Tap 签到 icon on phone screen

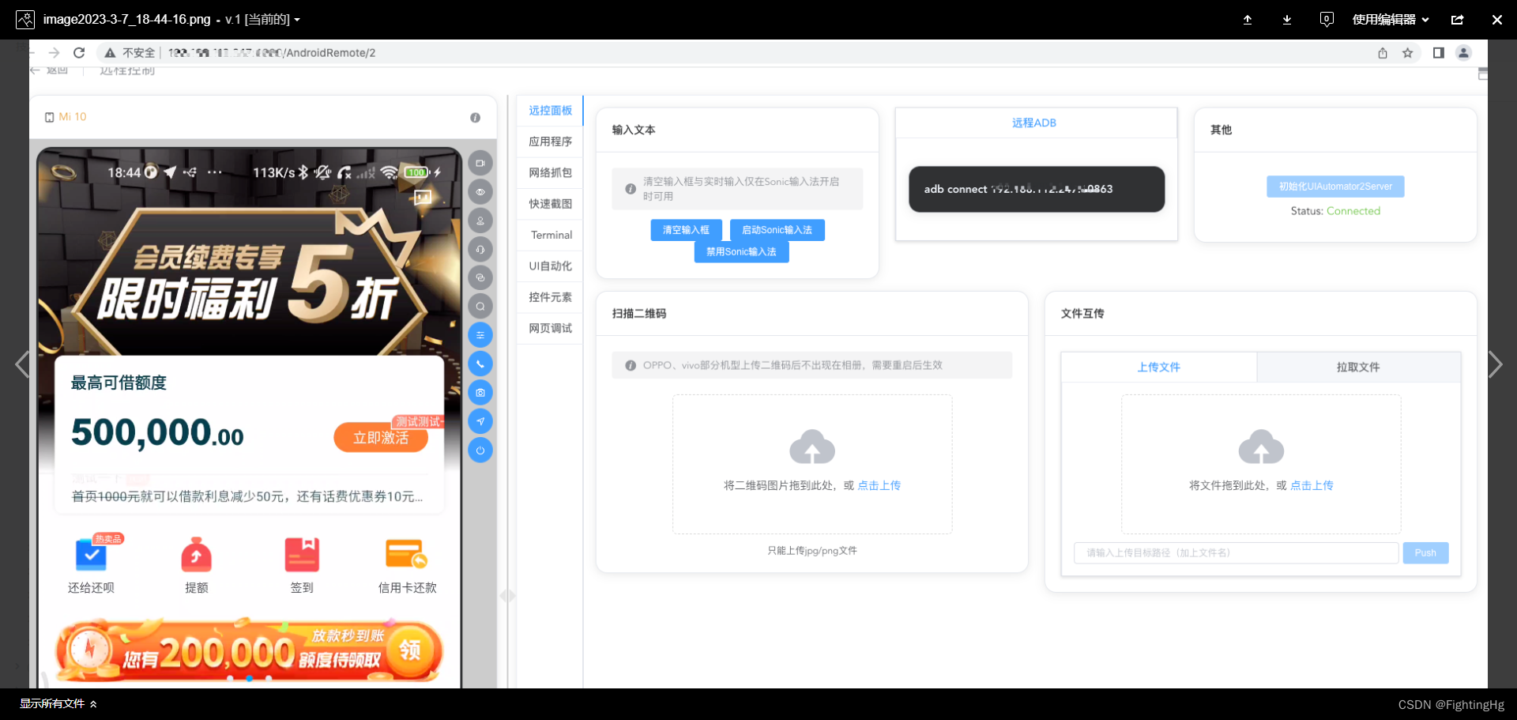(302, 566)
